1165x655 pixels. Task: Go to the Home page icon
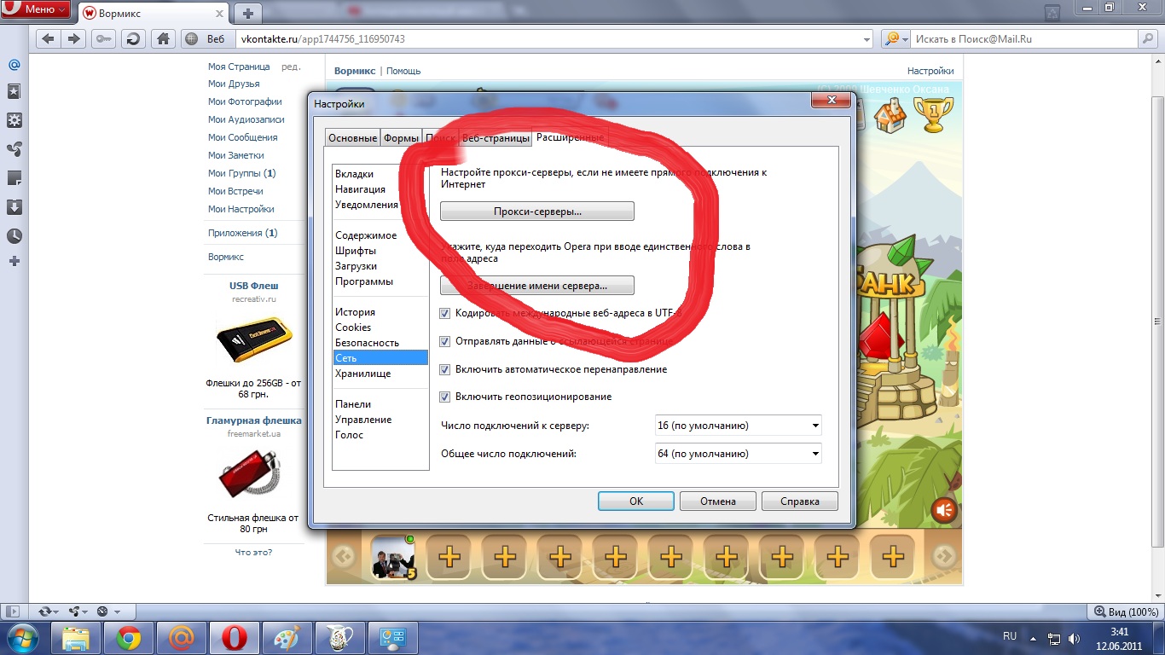[163, 39]
